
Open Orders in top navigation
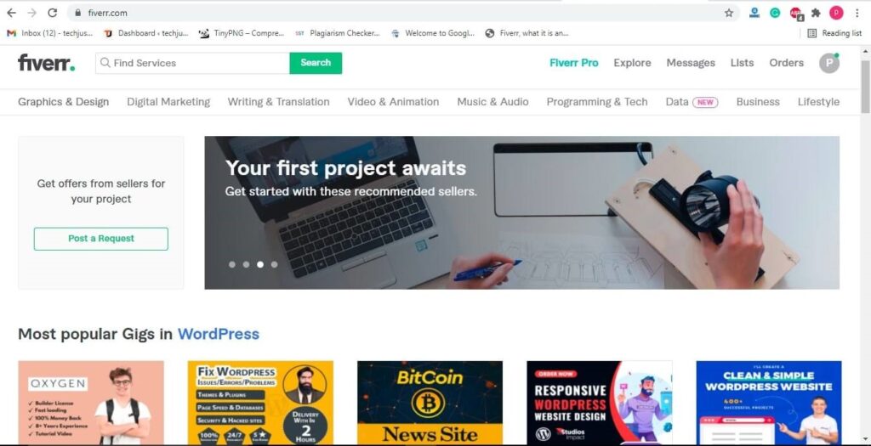(786, 63)
